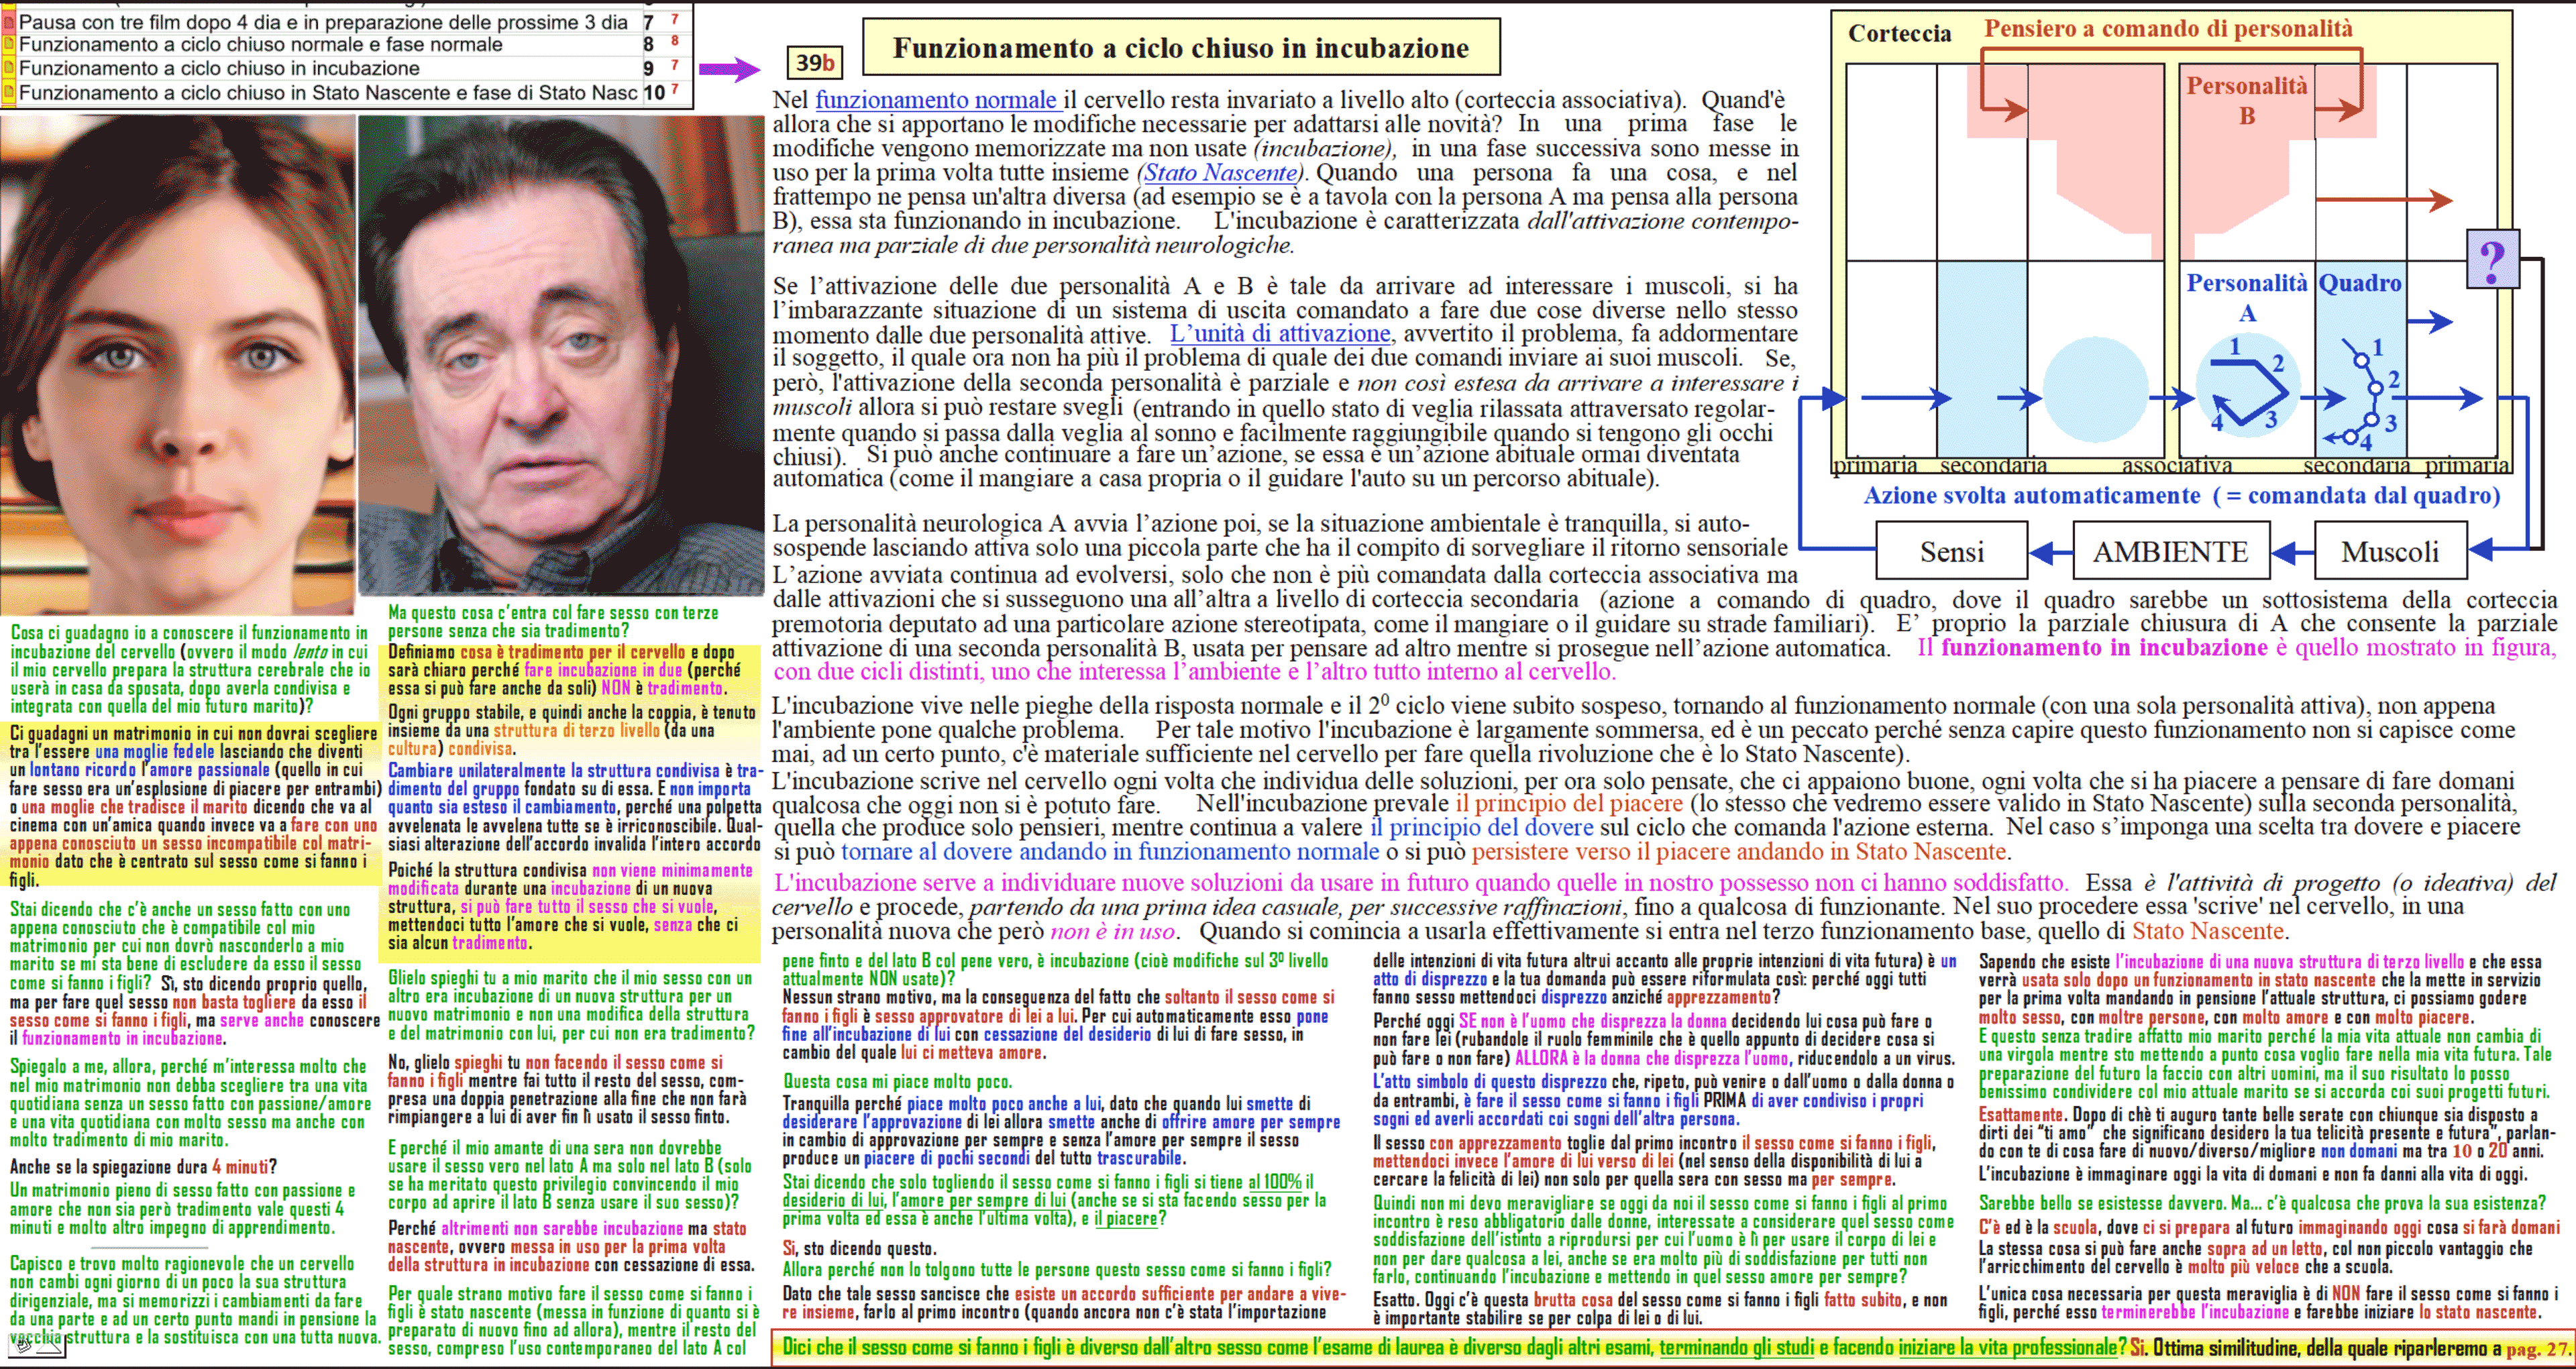This screenshot has width=2576, height=1369.
Task: Click the purple question mark box in diagram
Action: pyautogui.click(x=2492, y=260)
